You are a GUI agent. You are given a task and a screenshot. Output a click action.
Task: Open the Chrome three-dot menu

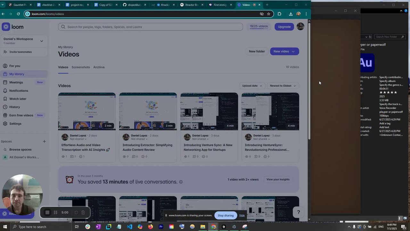[x=306, y=14]
